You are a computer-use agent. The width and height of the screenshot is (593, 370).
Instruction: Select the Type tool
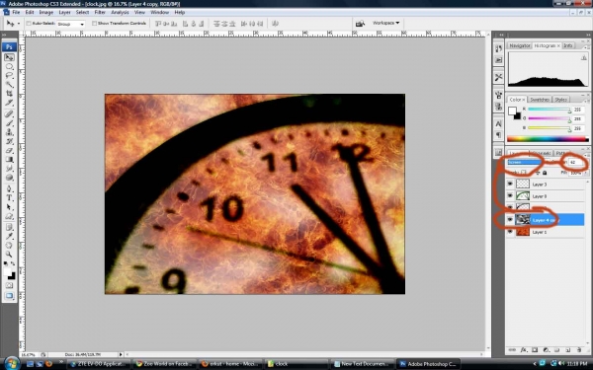[9, 198]
